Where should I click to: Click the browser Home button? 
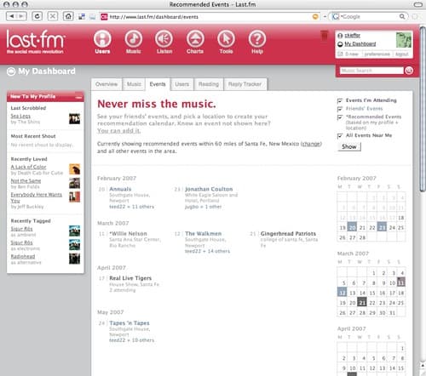click(x=68, y=16)
